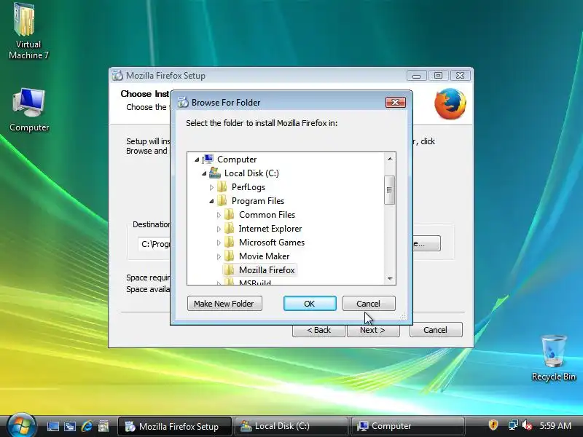
Task: Click the Microsoft Games folder icon
Action: [230, 242]
